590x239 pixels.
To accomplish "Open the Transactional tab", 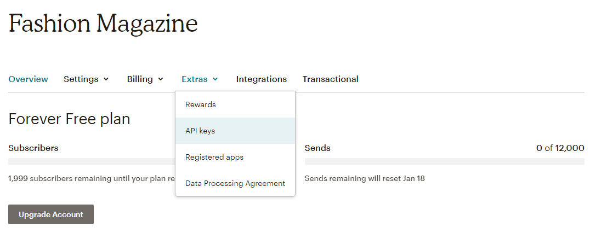I will (x=331, y=79).
